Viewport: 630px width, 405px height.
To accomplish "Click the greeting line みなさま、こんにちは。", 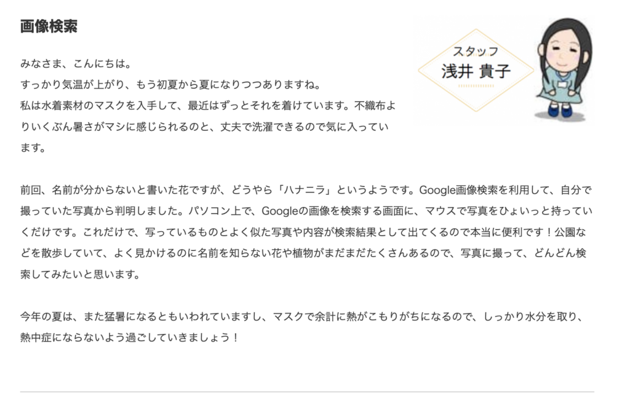I will click(x=76, y=63).
